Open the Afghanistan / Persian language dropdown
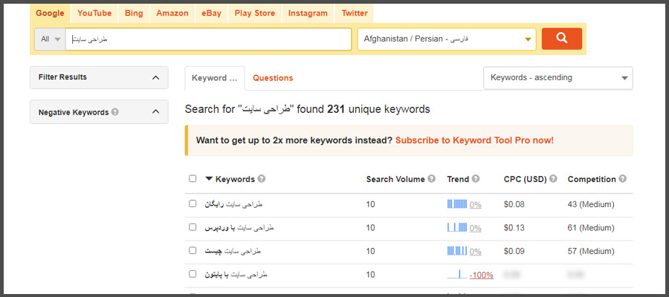Image resolution: width=669 pixels, height=297 pixels. (x=447, y=39)
